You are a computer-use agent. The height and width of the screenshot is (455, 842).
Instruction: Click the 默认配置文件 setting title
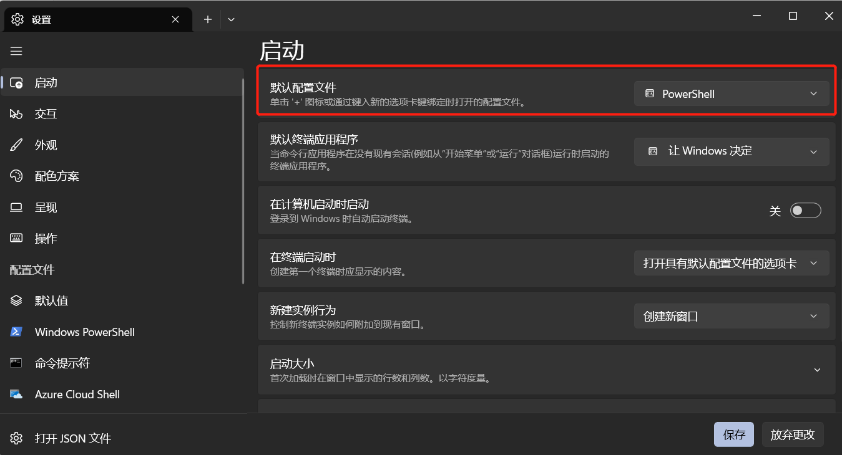click(x=303, y=87)
